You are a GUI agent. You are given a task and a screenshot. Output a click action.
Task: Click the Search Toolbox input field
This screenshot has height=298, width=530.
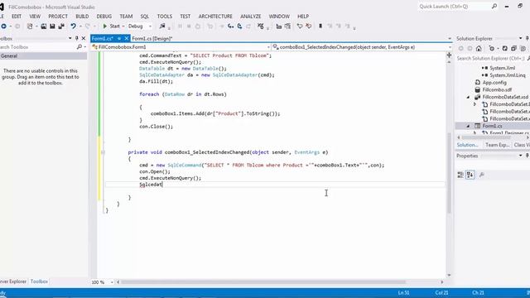[38, 47]
